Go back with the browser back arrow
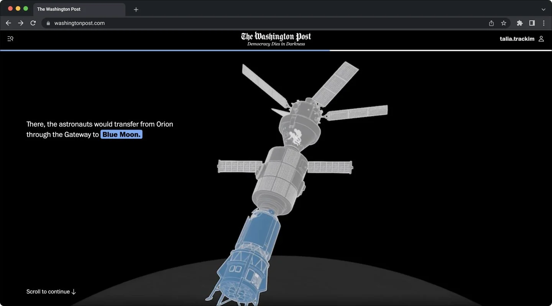Image resolution: width=552 pixels, height=306 pixels. pyautogui.click(x=8, y=23)
